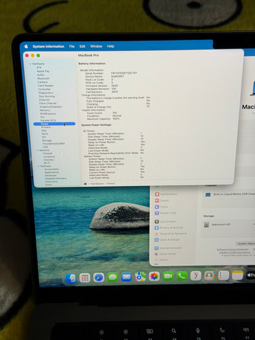Select Bluetooth in Hardware list
The width and height of the screenshot is (255, 340).
point(44,78)
